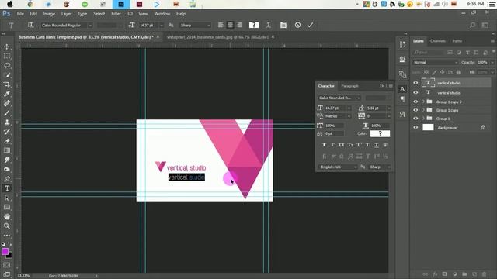Select the Gradient tool
The image size is (497, 279).
pyautogui.click(x=7, y=150)
